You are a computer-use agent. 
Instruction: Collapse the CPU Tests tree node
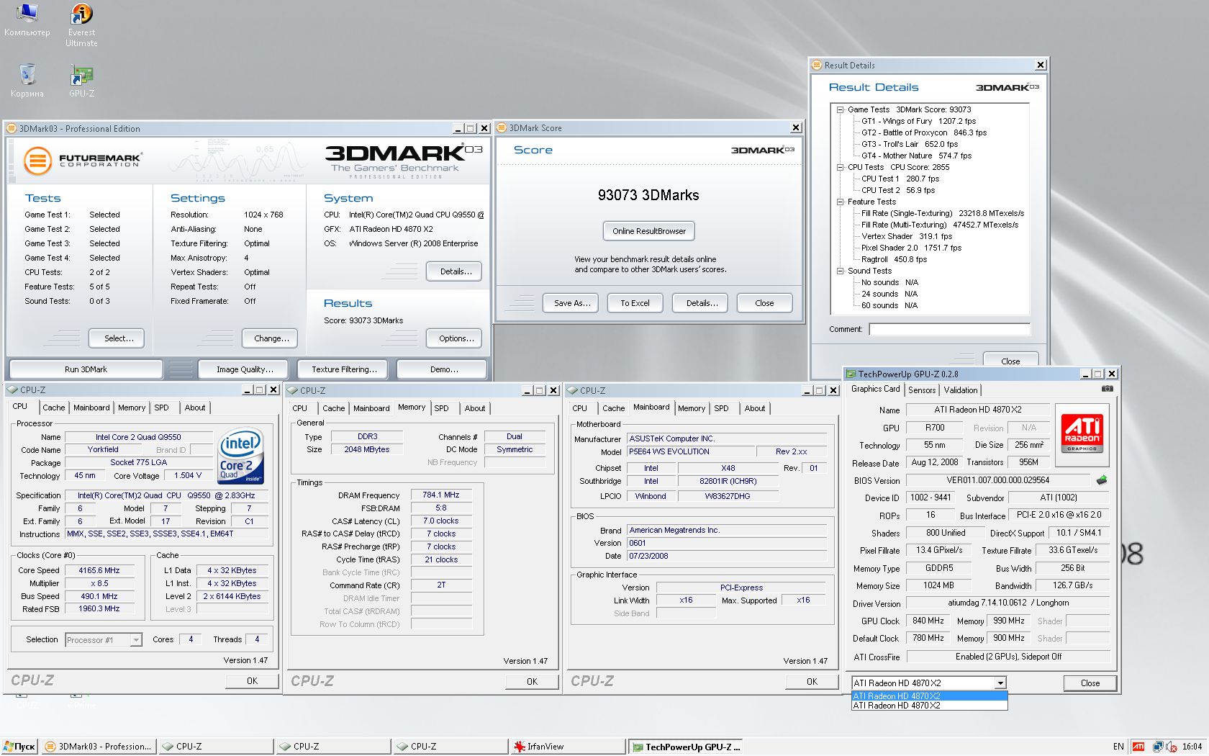(840, 167)
